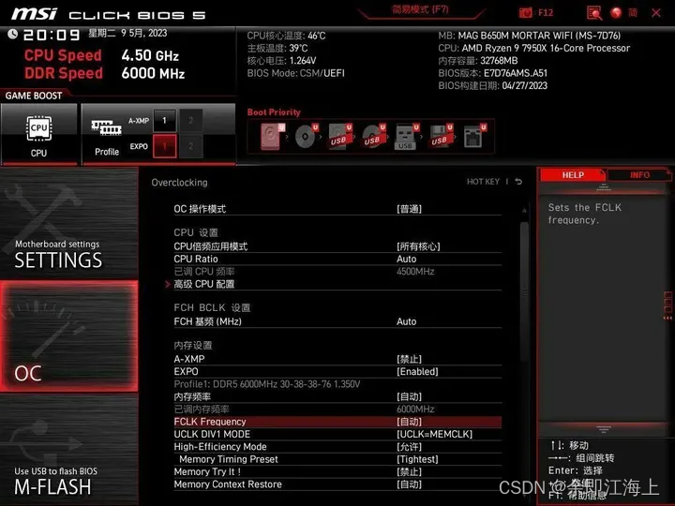This screenshot has width=675, height=506.
Task: Select A-XMP profile 2
Action: coord(190,121)
